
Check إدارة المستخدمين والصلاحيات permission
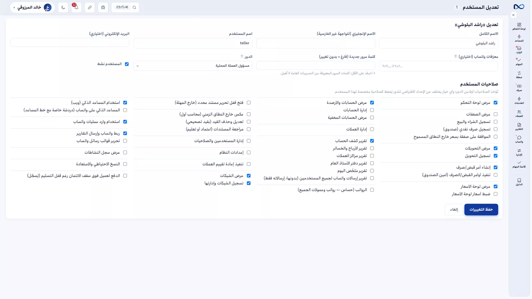point(248,141)
